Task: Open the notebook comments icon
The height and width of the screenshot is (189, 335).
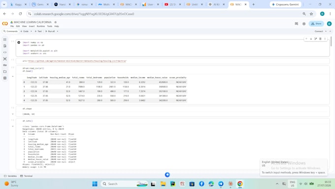Action: tap(297, 24)
